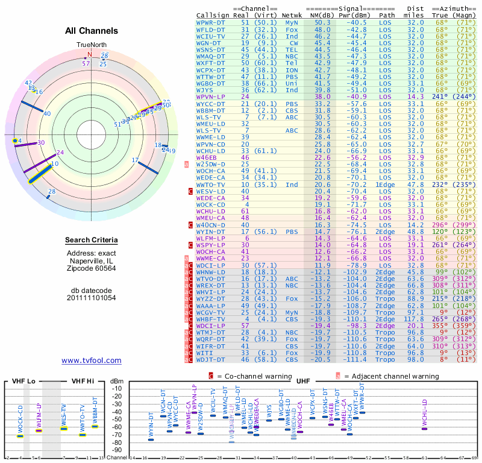Click WQRF-DT in the callsign column
The image size is (482, 463).
[x=210, y=339]
